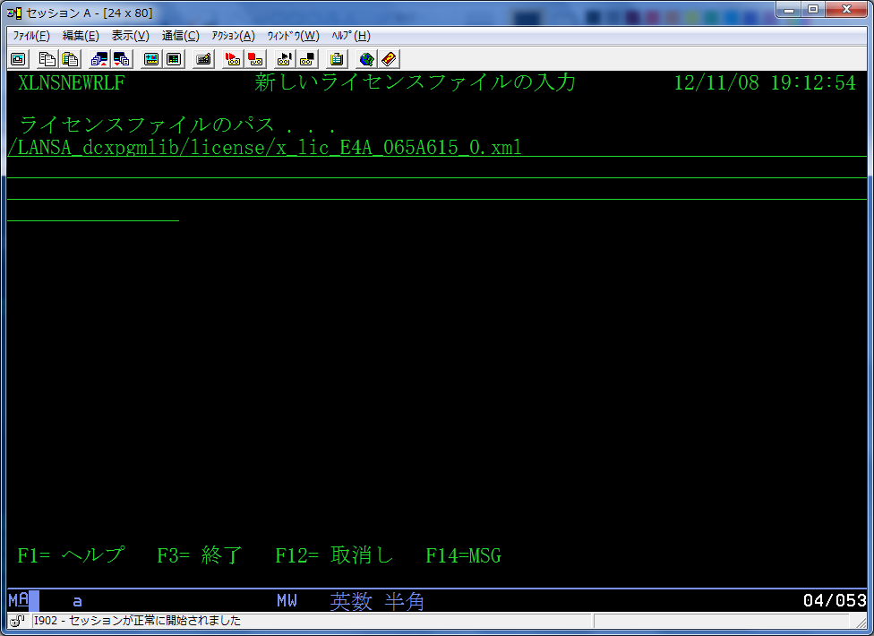Open the ファイル(F) menu
The width and height of the screenshot is (874, 636).
[x=30, y=36]
